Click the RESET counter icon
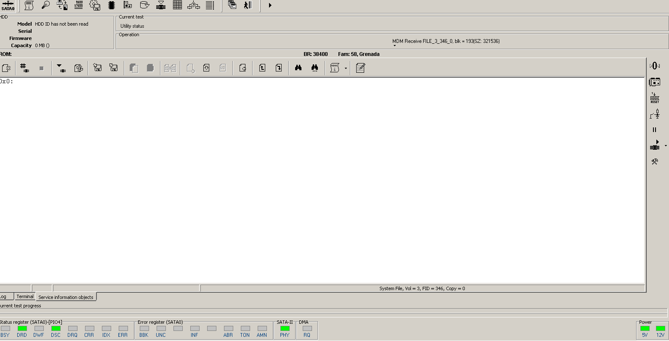Viewport: 669px width, 341px height. 655,98
